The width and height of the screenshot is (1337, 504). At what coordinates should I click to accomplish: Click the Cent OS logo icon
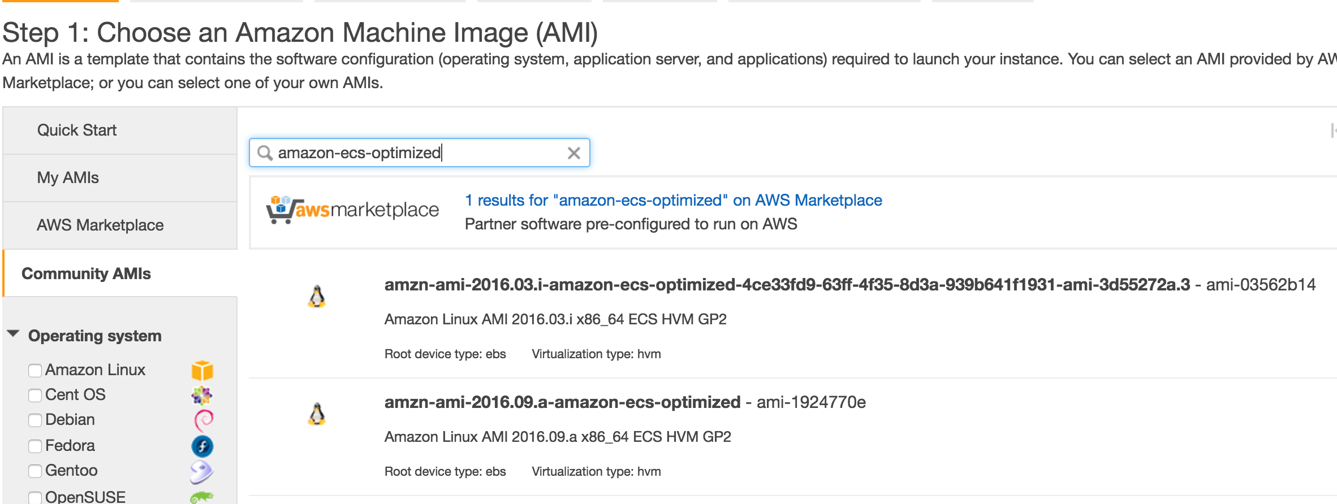(x=202, y=396)
